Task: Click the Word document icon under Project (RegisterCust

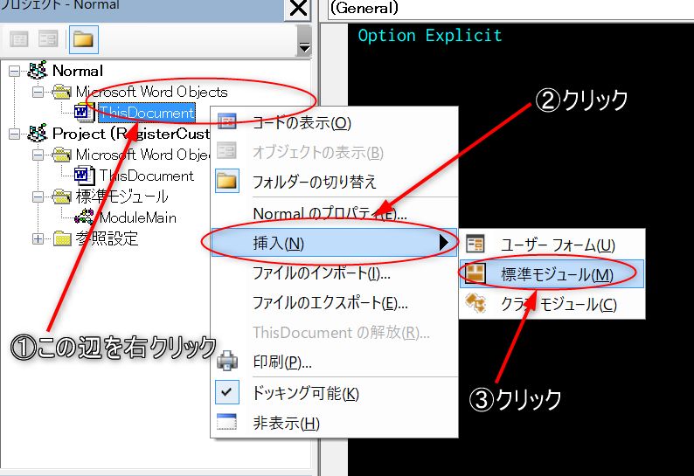Action: point(84,176)
